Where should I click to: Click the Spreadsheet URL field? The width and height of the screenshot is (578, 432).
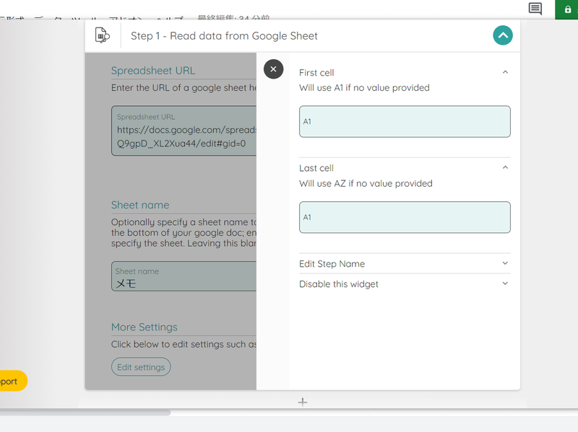(x=185, y=131)
